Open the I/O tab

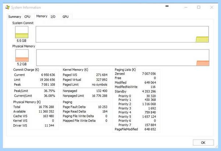pyautogui.click(x=53, y=17)
